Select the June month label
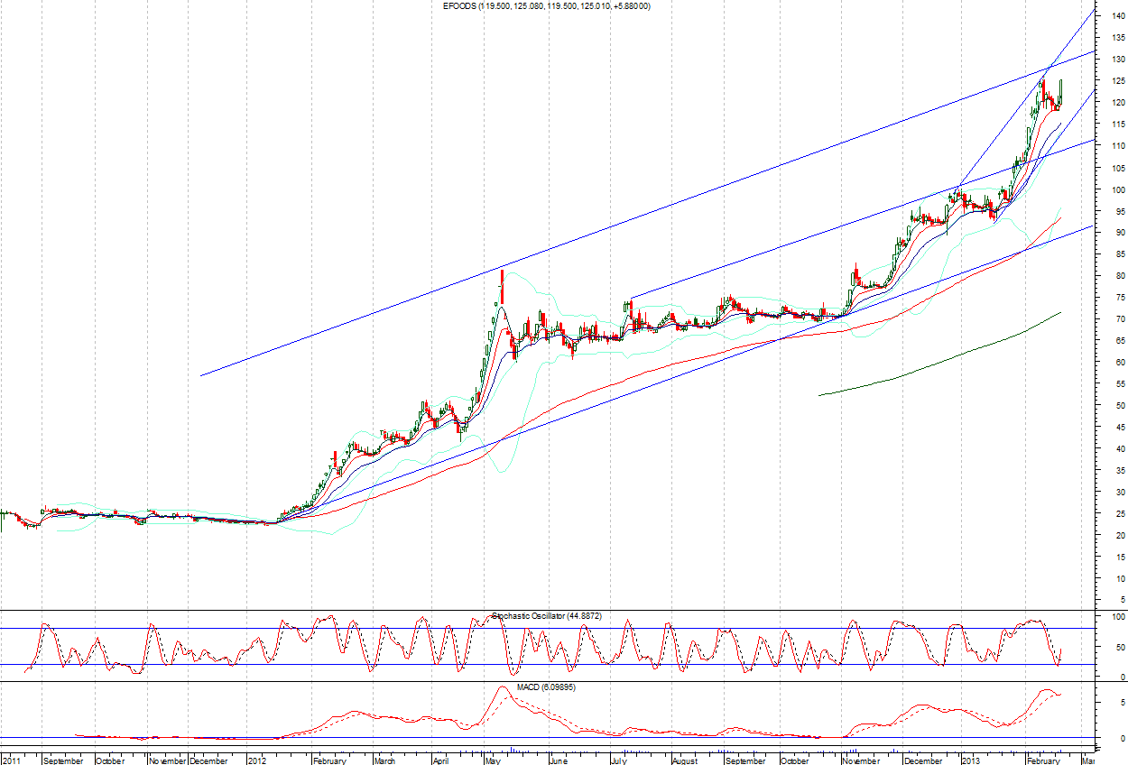Image resolution: width=1128 pixels, height=765 pixels. point(559,760)
